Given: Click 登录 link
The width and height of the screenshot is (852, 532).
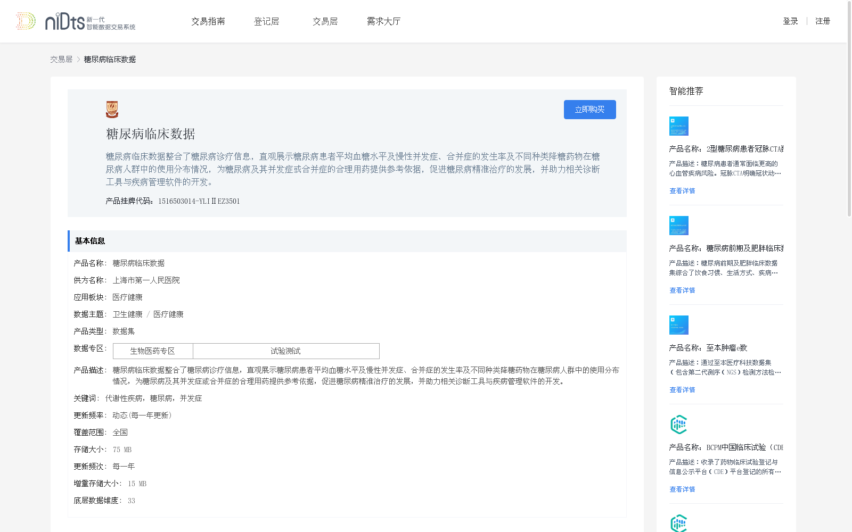Looking at the screenshot, I should point(790,21).
